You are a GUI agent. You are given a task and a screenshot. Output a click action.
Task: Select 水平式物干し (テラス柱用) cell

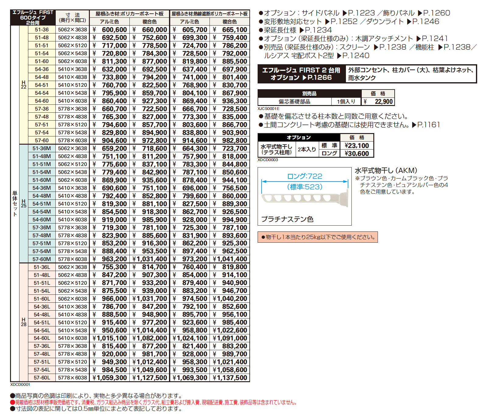coord(276,150)
